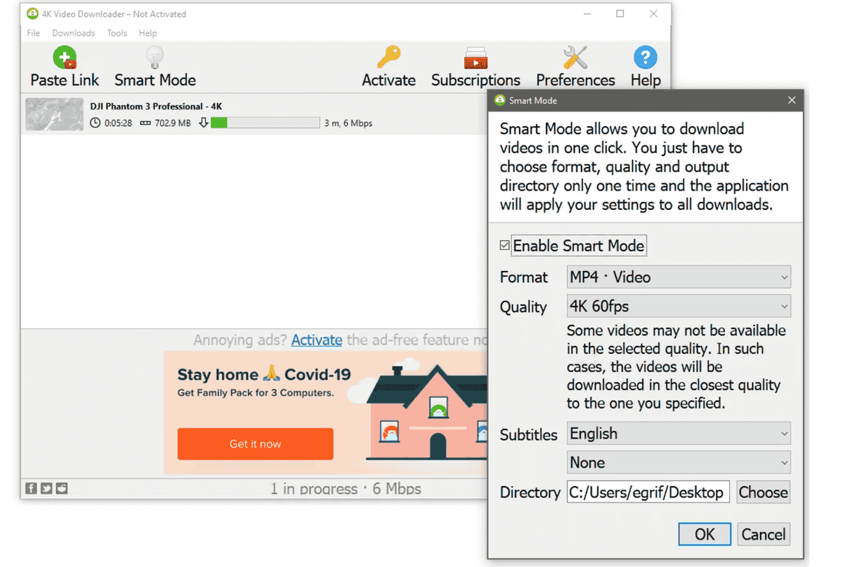Open the Format dropdown MP4 Video
The width and height of the screenshot is (843, 567).
tap(679, 276)
